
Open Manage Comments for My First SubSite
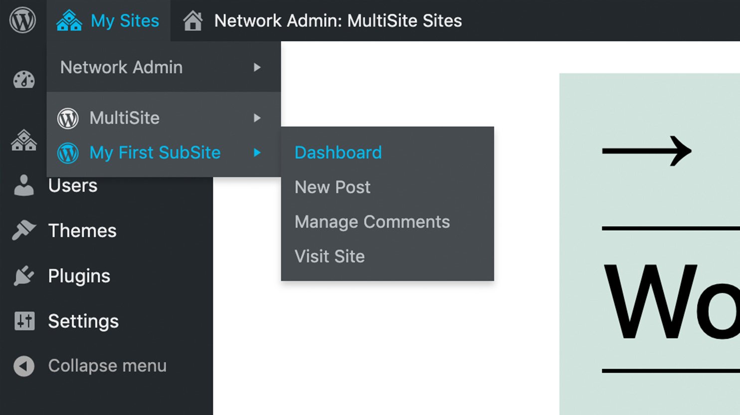pyautogui.click(x=372, y=221)
